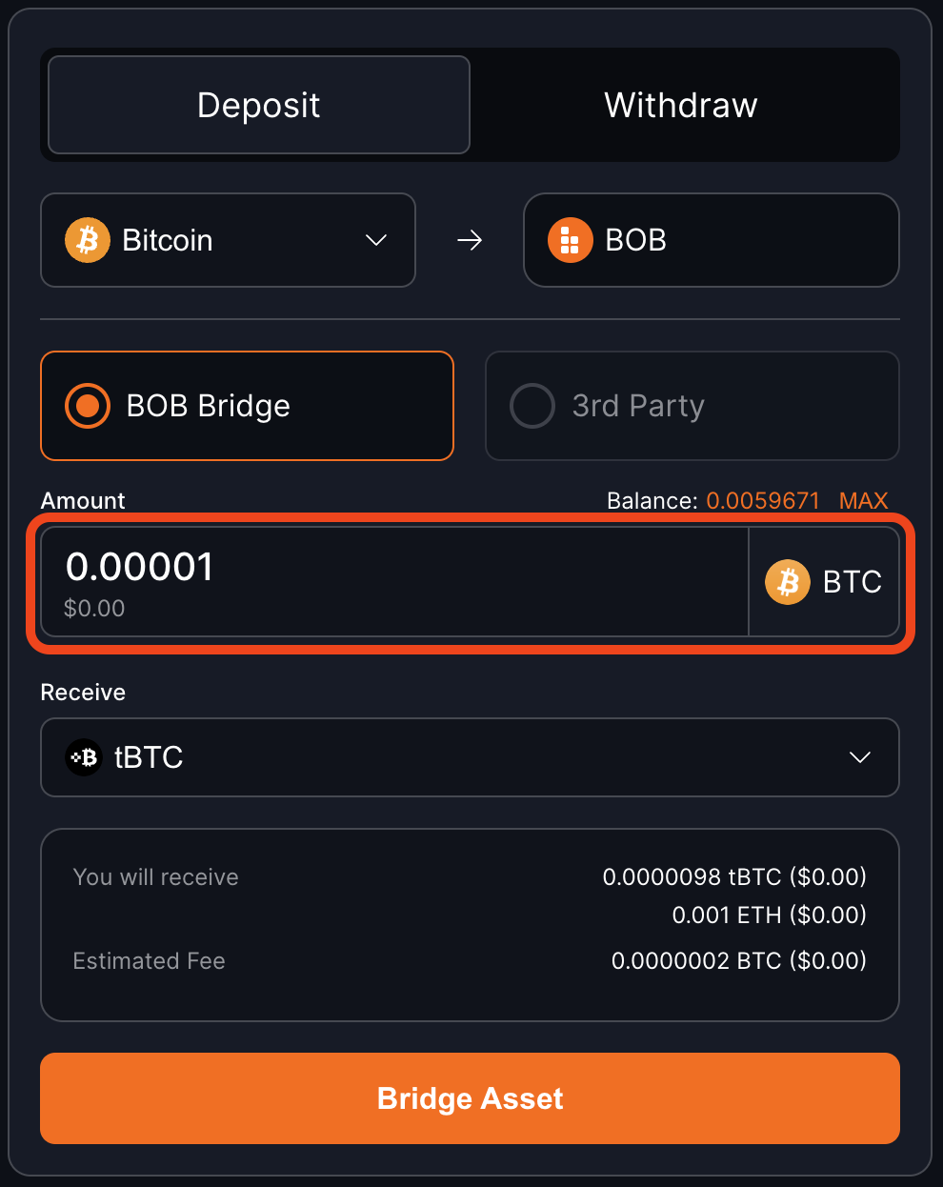This screenshot has height=1187, width=943.
Task: Select the BOB Bridge option
Action: point(247,406)
